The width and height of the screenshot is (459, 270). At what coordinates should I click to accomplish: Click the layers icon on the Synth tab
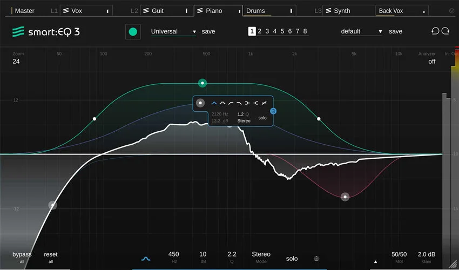click(x=328, y=11)
